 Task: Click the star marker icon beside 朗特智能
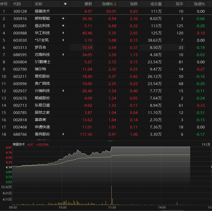[x=63, y=18]
